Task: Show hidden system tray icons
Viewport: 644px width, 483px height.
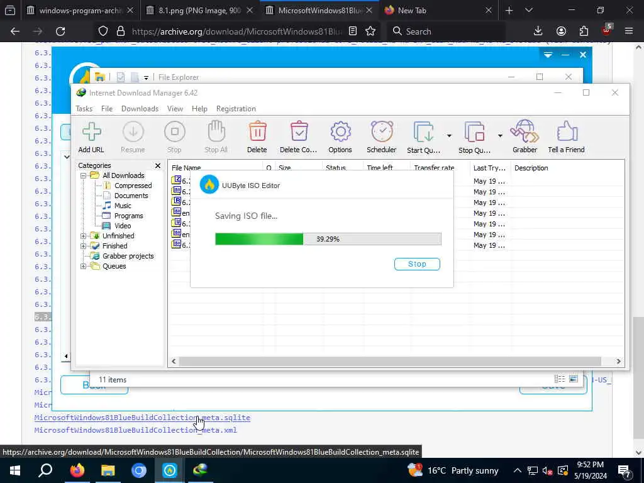Action: click(518, 470)
